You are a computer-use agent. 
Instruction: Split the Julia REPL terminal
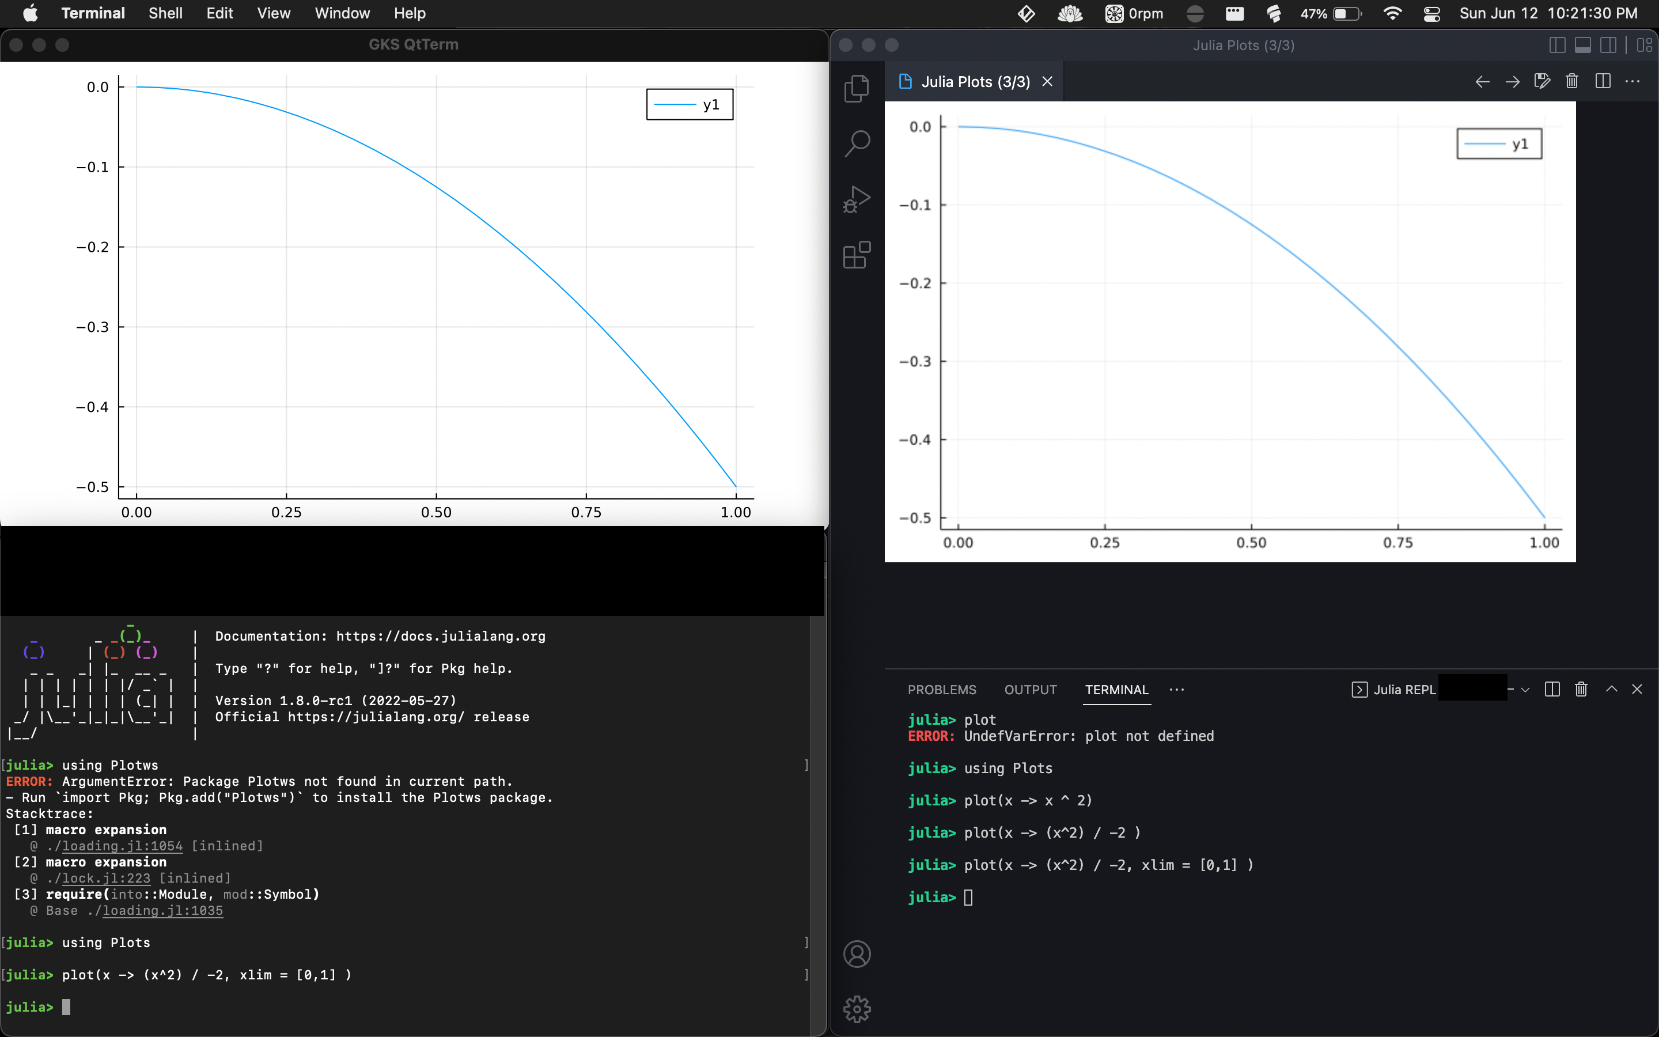click(x=1551, y=689)
